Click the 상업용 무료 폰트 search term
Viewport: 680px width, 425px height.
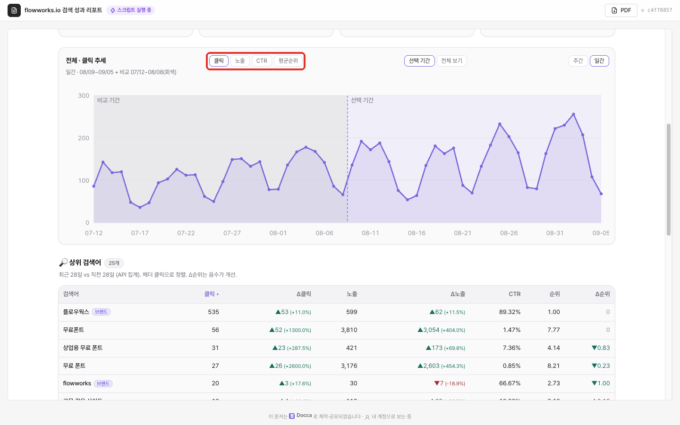pos(83,348)
